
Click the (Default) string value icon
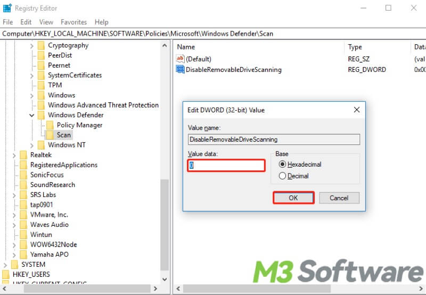(180, 59)
